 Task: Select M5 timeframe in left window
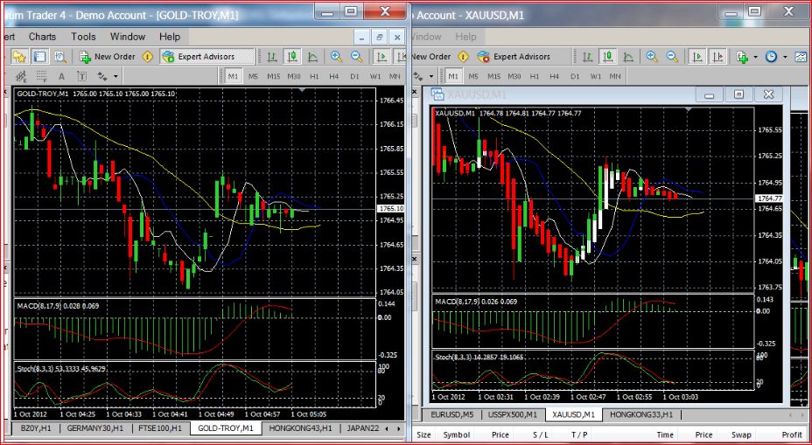tap(253, 77)
